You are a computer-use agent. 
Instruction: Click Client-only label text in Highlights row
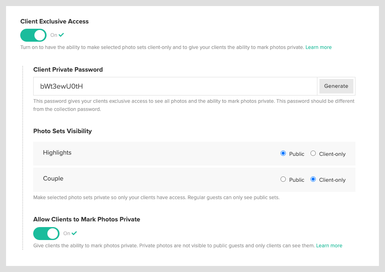332,154
